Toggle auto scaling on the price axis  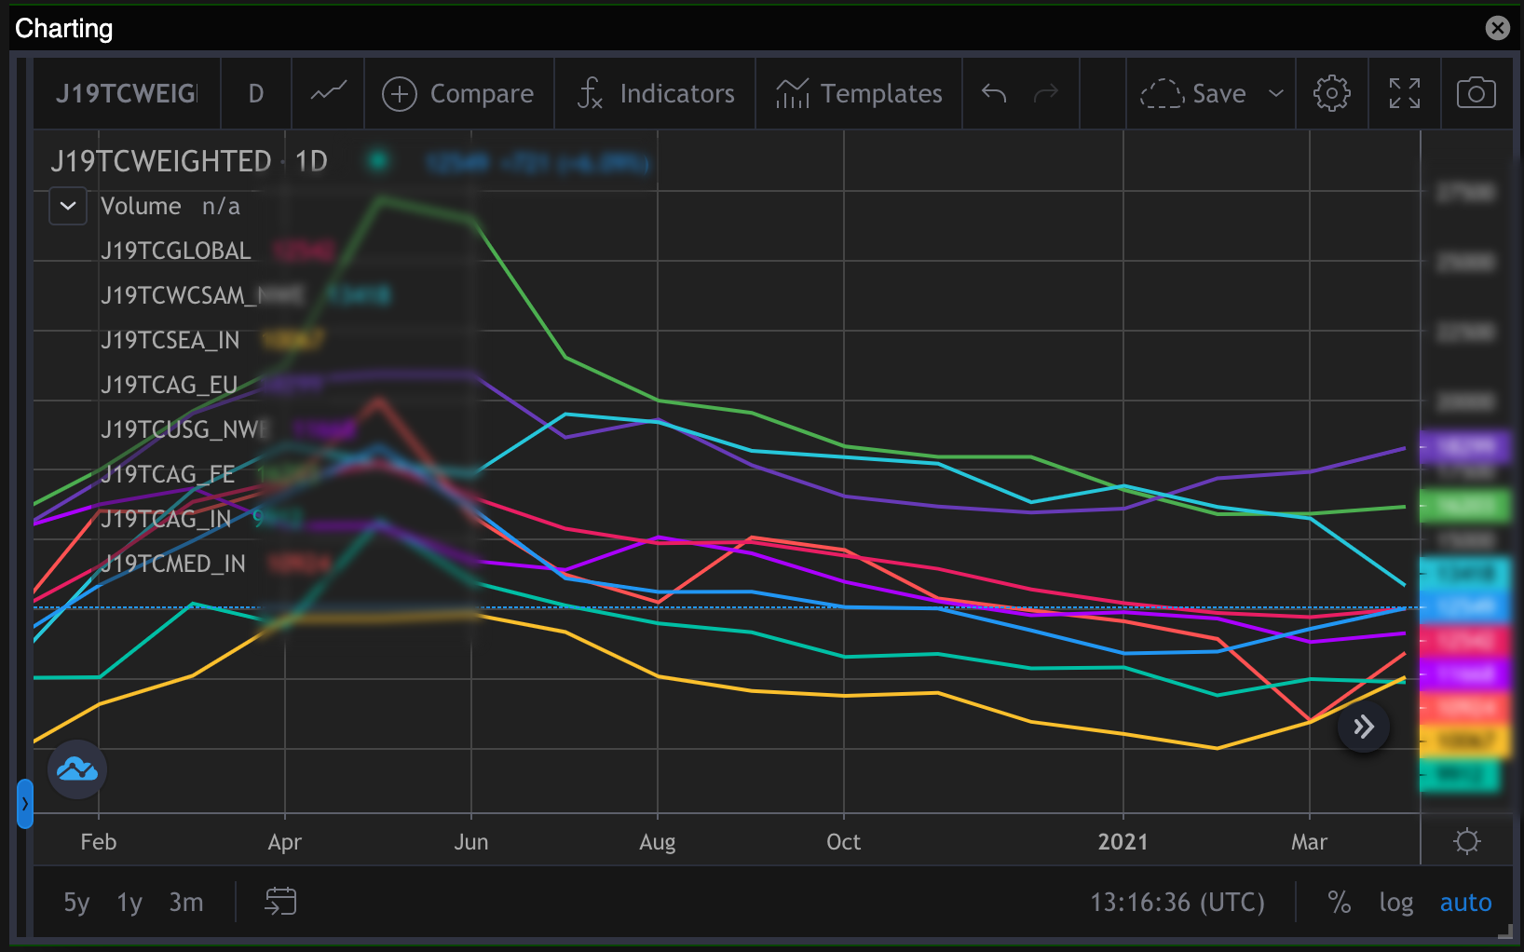click(1464, 902)
